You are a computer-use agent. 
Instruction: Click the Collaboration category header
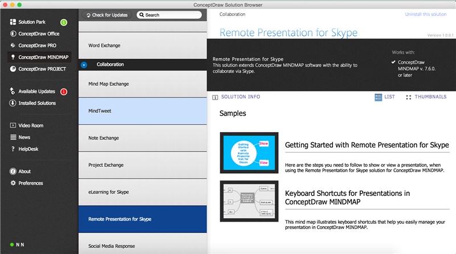(143, 64)
